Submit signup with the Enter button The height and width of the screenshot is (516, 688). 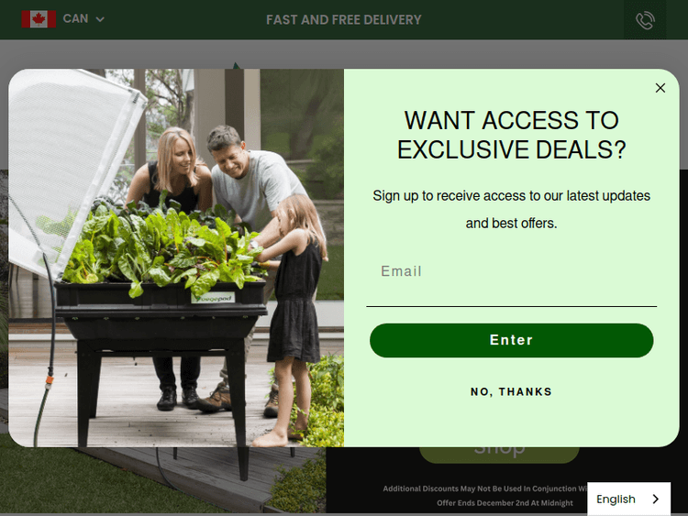point(511,340)
